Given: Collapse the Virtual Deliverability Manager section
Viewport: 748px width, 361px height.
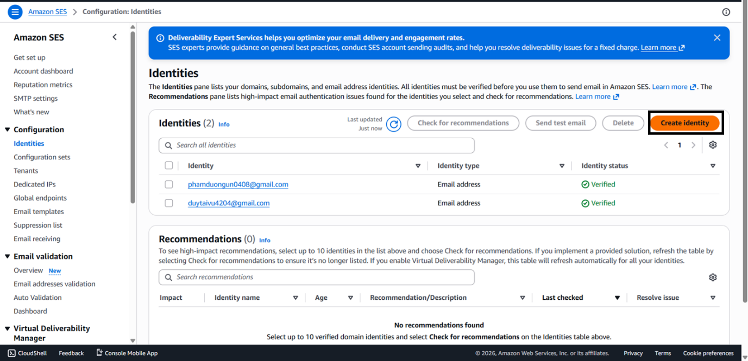Looking at the screenshot, I should coord(8,328).
